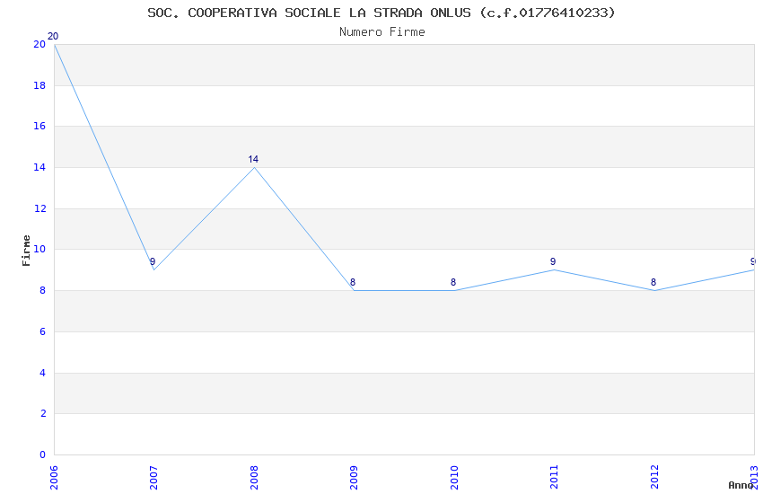Click the chart title SOC. COOPERATIVA SOCIALE LA STRADA ONLUS
763x494 pixels.
point(381,13)
